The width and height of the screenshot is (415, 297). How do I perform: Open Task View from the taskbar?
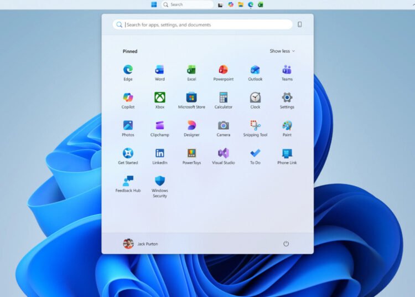pyautogui.click(x=220, y=5)
